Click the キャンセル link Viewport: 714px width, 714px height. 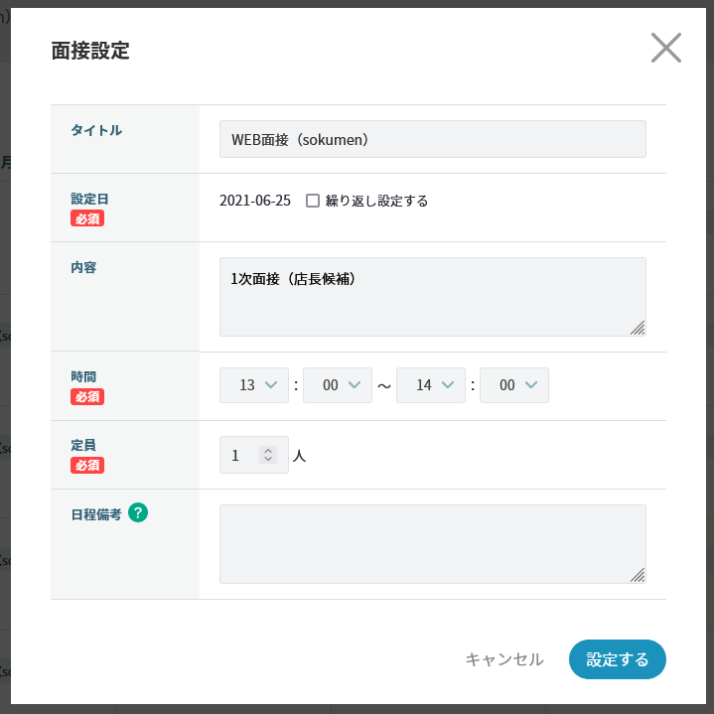pos(504,659)
